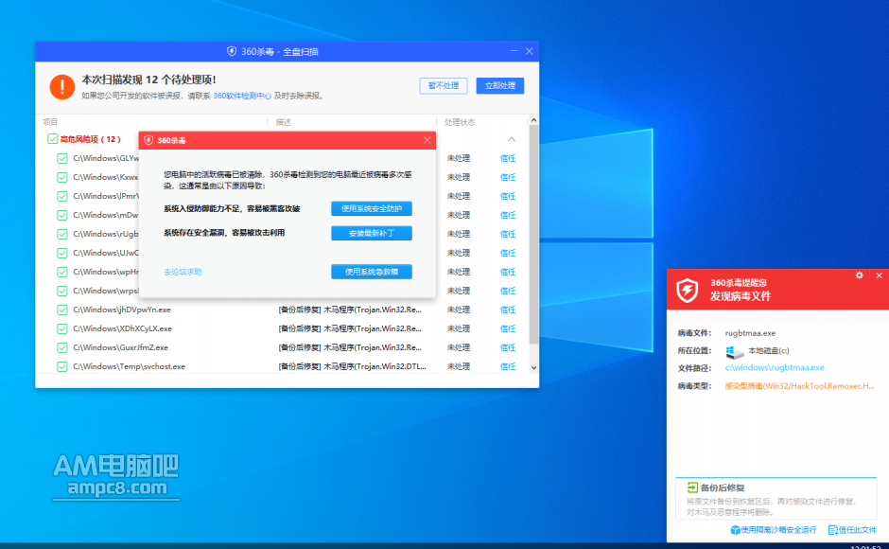Click the 描述 column header
Viewport: 889px width, 549px height.
click(284, 122)
